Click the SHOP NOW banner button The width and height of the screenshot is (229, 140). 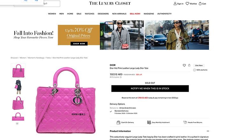click(79, 44)
